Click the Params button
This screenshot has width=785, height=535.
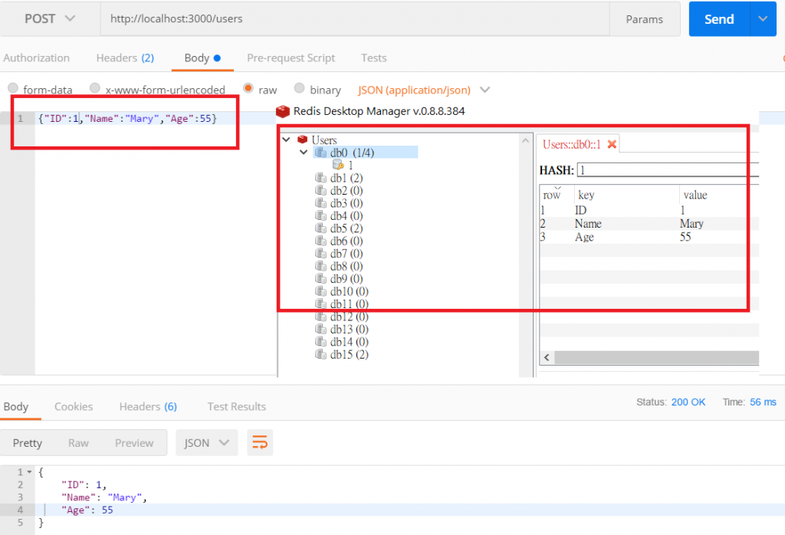[x=644, y=19]
